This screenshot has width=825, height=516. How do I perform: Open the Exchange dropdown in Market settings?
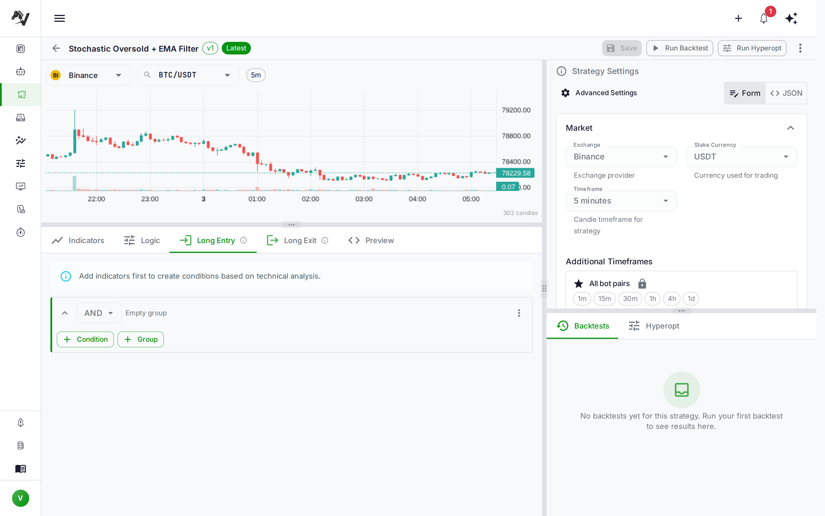click(x=621, y=157)
